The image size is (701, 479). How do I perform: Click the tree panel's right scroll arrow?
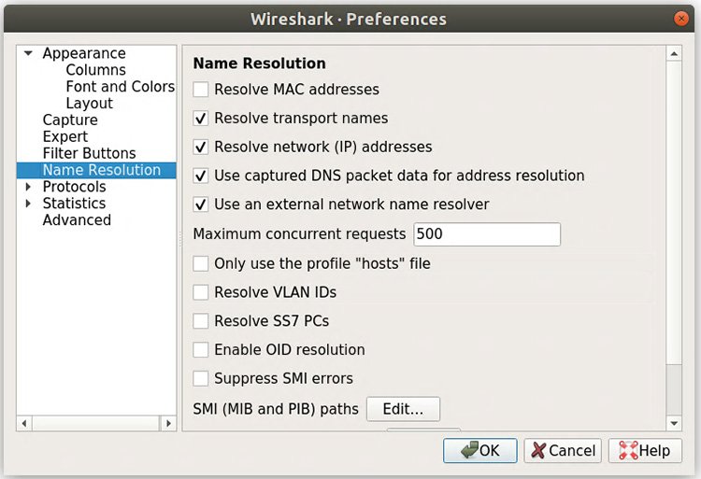[x=169, y=423]
